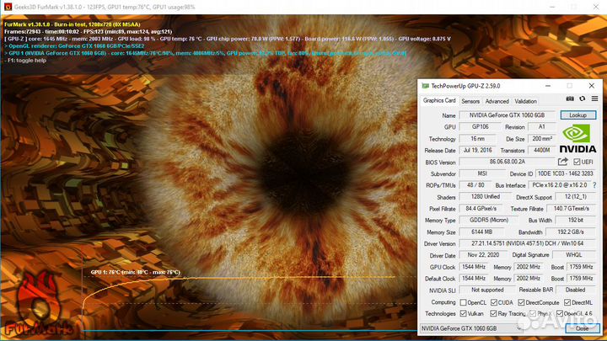Click the GPU-Z refresh icon
Image resolution: width=607 pixels, height=341 pixels.
[x=582, y=100]
